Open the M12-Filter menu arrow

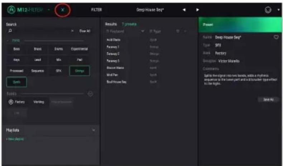tap(49, 10)
